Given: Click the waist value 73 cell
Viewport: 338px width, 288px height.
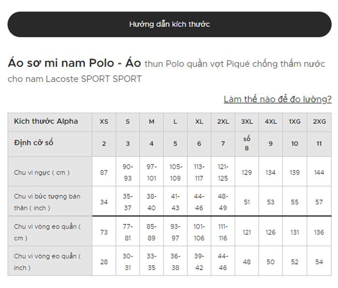Looking at the screenshot, I should click(104, 232).
